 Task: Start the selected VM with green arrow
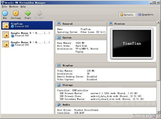(28, 13)
